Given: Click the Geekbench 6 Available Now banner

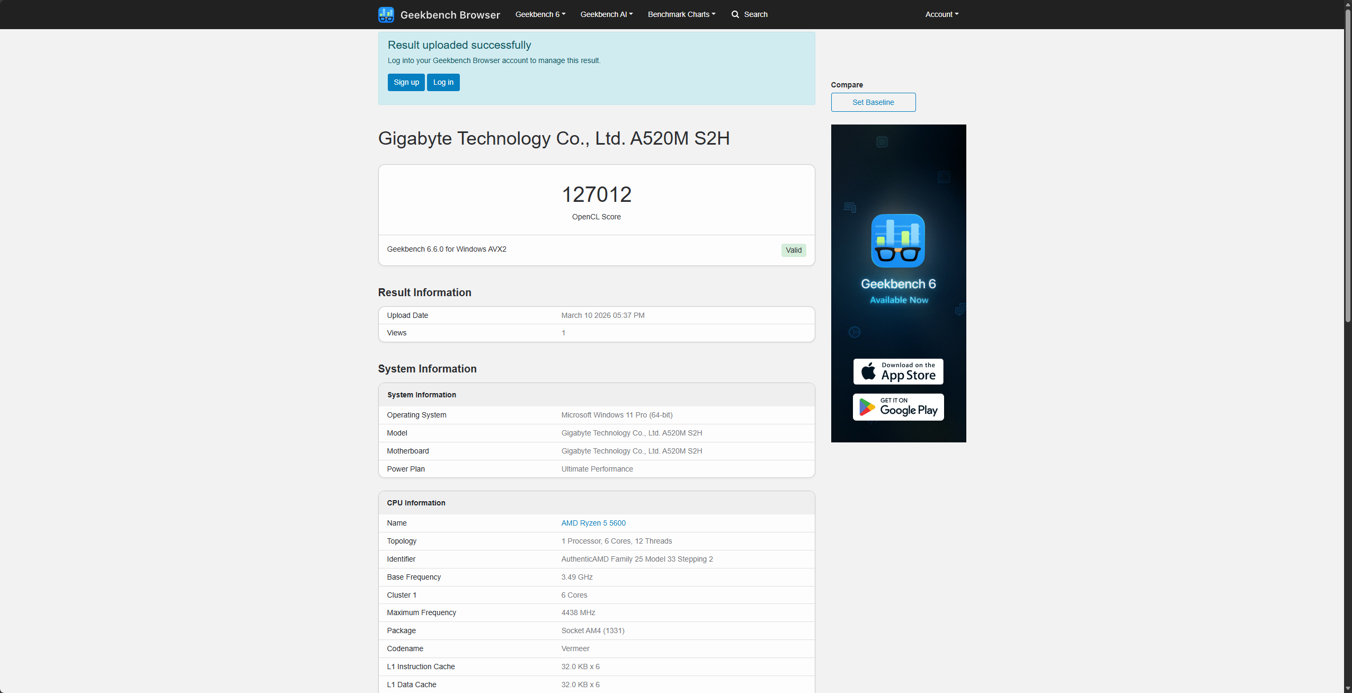Looking at the screenshot, I should 897,282.
